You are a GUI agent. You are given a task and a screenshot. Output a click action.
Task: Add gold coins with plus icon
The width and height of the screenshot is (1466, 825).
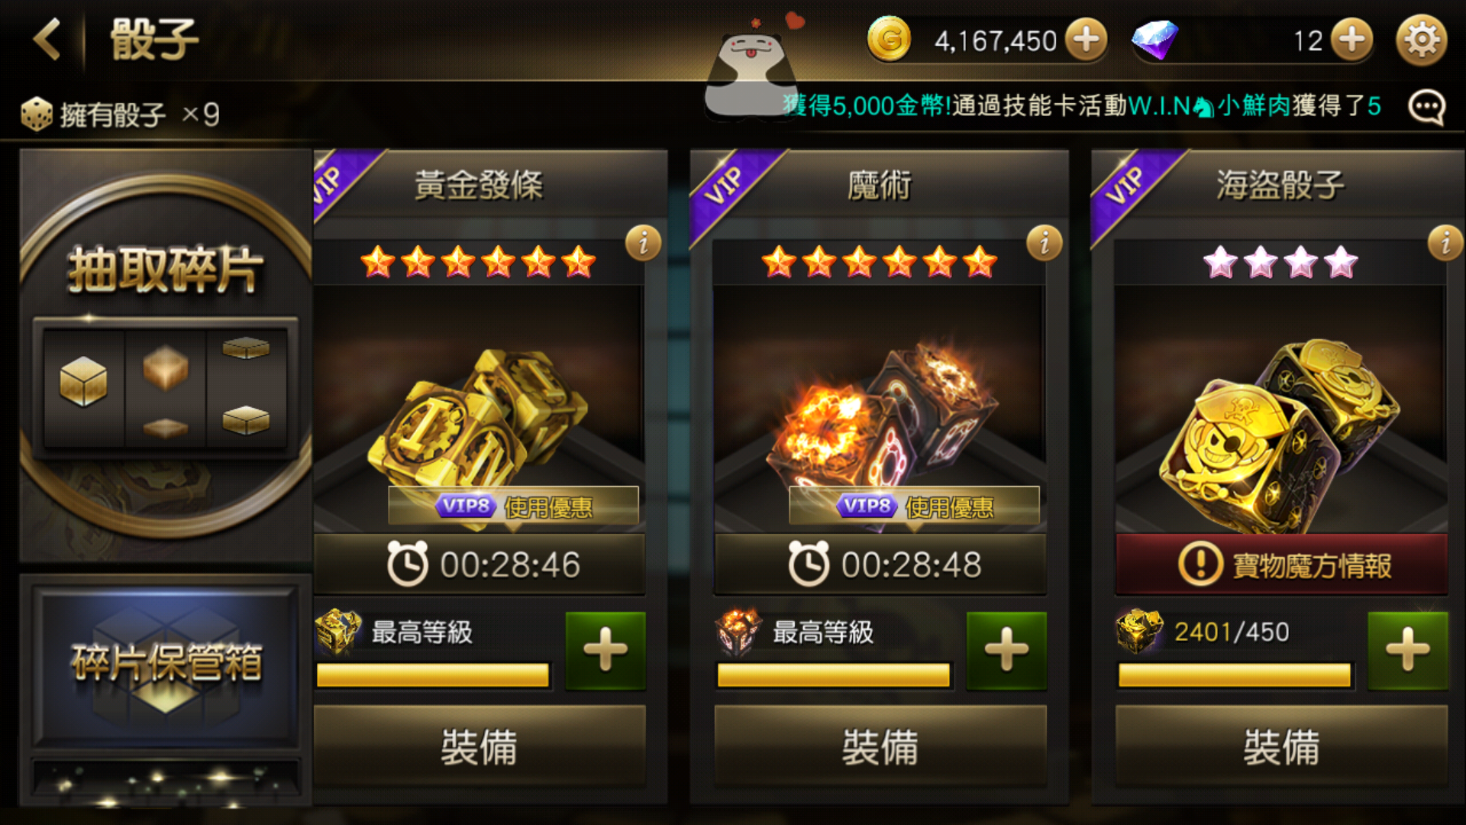(1086, 40)
